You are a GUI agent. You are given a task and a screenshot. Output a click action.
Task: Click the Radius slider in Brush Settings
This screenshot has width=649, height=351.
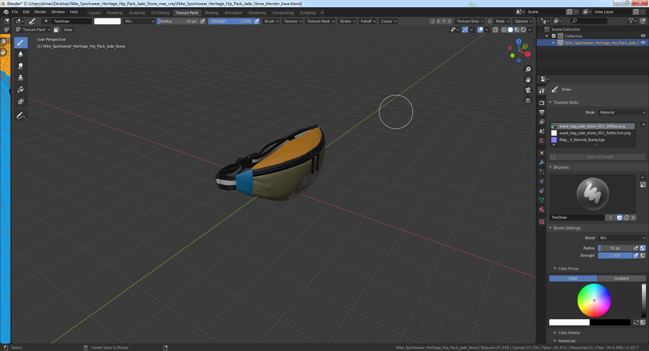(x=615, y=248)
